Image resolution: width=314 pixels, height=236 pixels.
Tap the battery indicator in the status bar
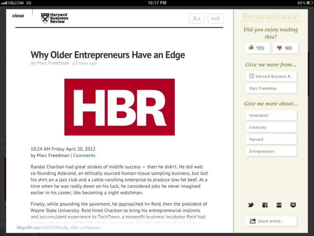coord(309,3)
